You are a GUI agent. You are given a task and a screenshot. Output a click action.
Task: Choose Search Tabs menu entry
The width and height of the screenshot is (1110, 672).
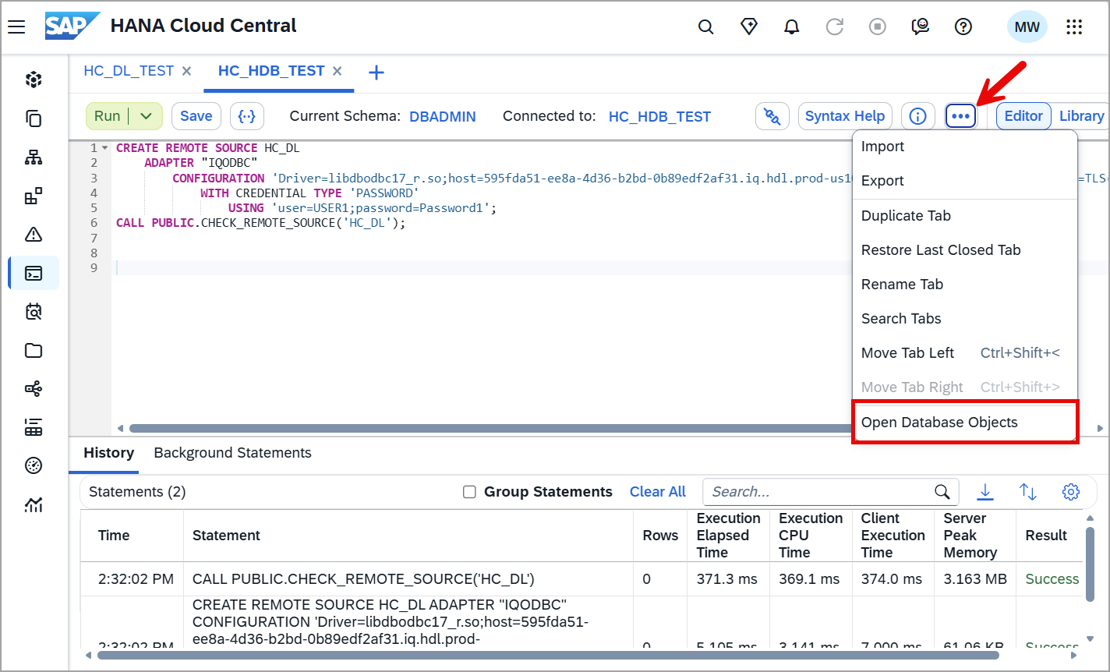(965, 319)
